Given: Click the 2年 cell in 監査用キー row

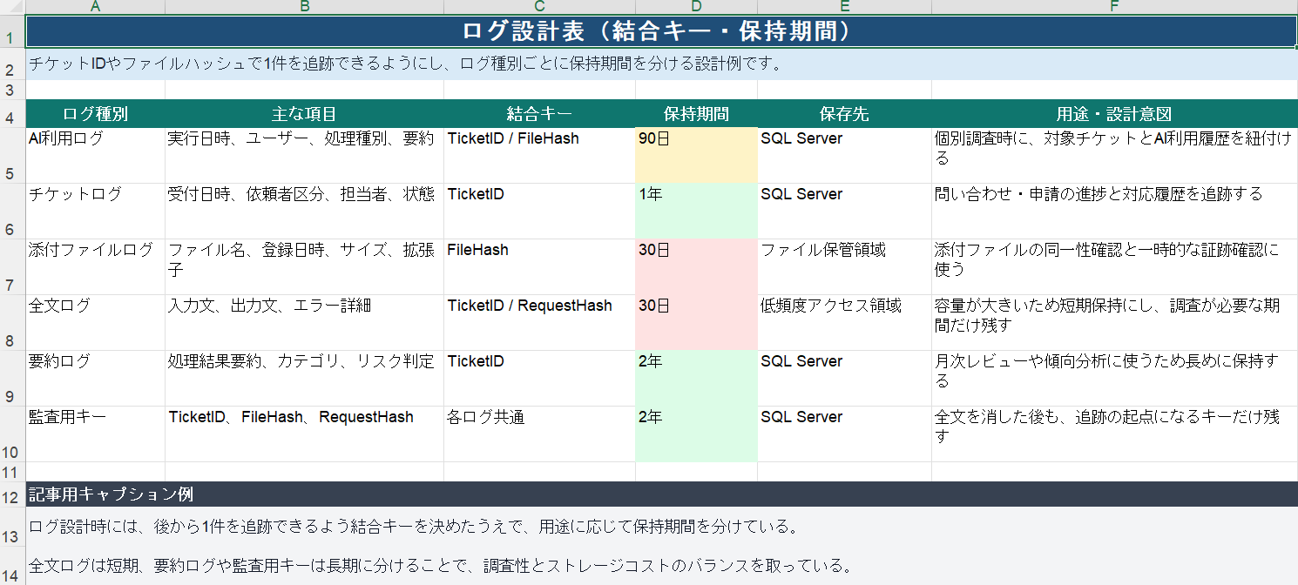Looking at the screenshot, I should 696,434.
